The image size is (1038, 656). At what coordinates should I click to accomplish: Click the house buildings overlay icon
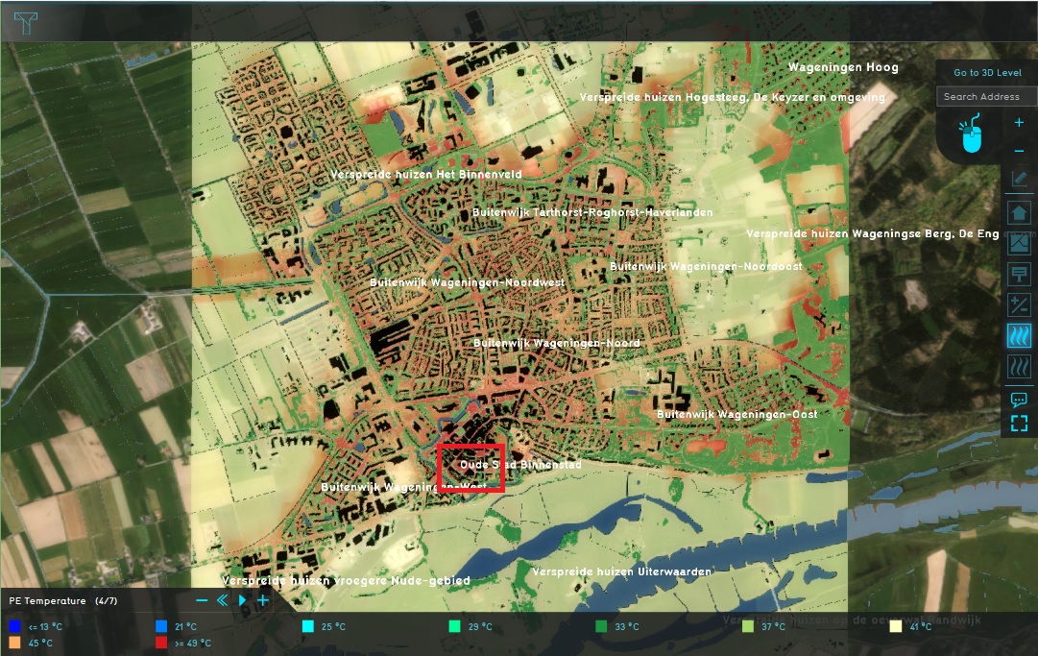click(1019, 212)
